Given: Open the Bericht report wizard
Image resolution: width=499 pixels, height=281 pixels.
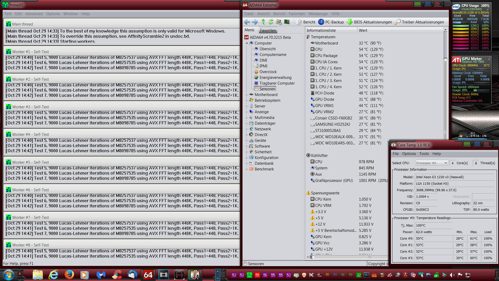Looking at the screenshot, I should [x=306, y=22].
